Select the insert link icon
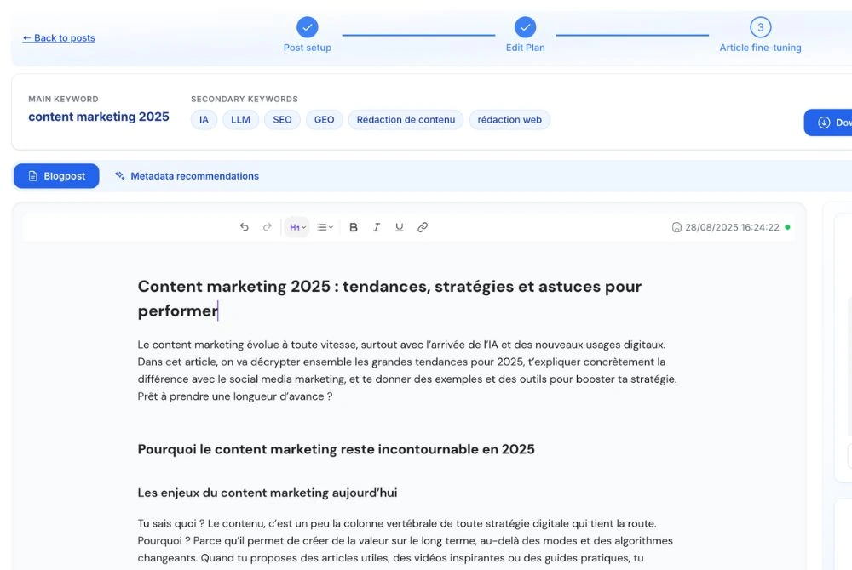The image size is (852, 570). tap(423, 227)
